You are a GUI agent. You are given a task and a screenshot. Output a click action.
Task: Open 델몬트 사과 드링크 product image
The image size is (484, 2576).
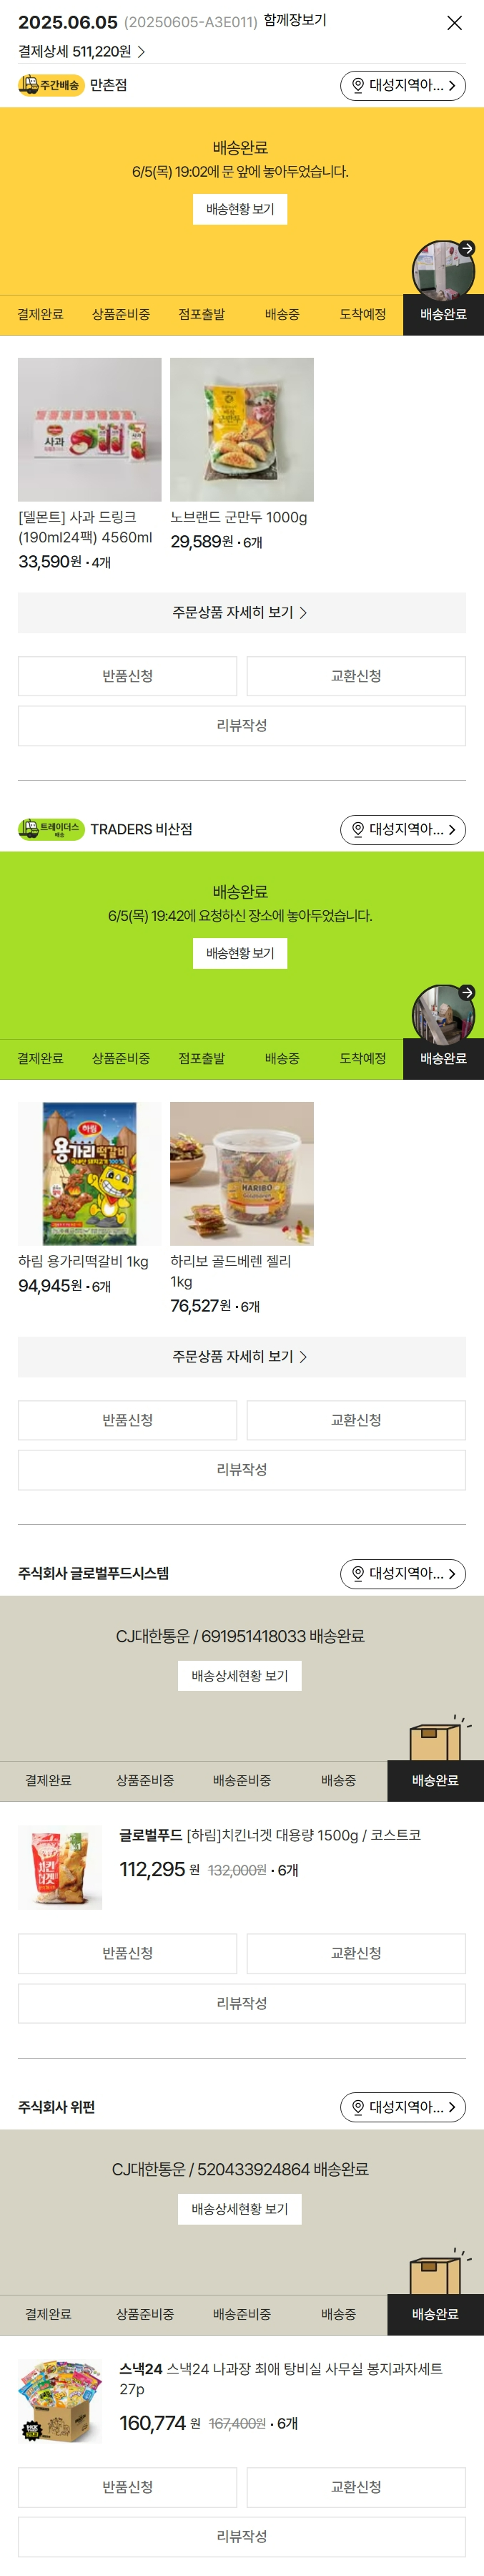[90, 430]
